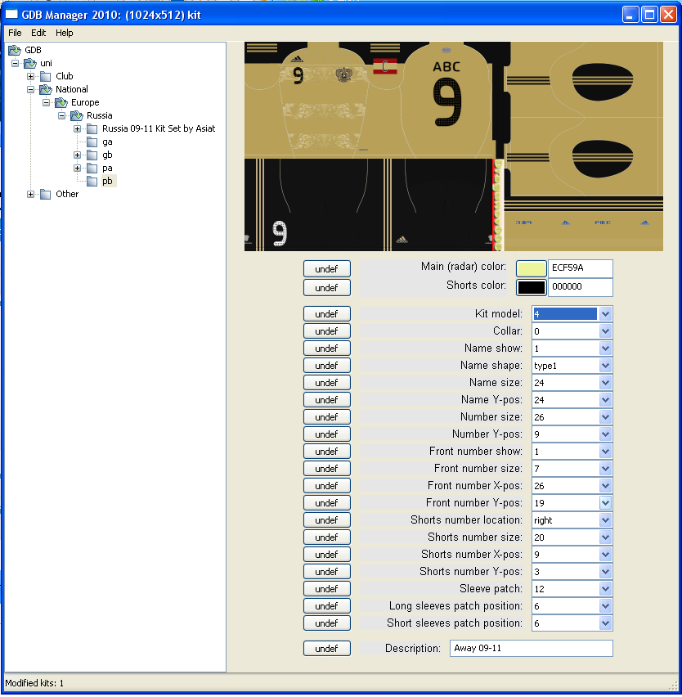Image resolution: width=682 pixels, height=697 pixels.
Task: Select the ga kit tree item
Action: 107,142
